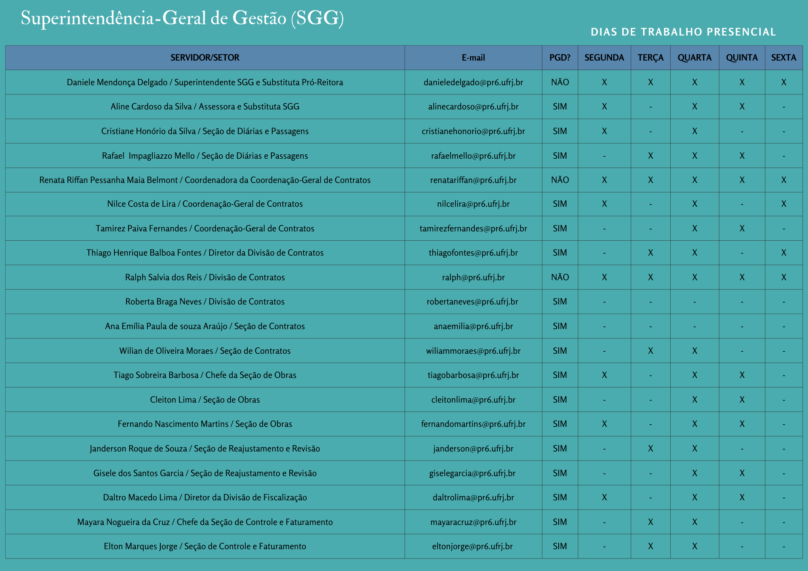Select the SERVIDOR/SETOR column header

tap(205, 58)
